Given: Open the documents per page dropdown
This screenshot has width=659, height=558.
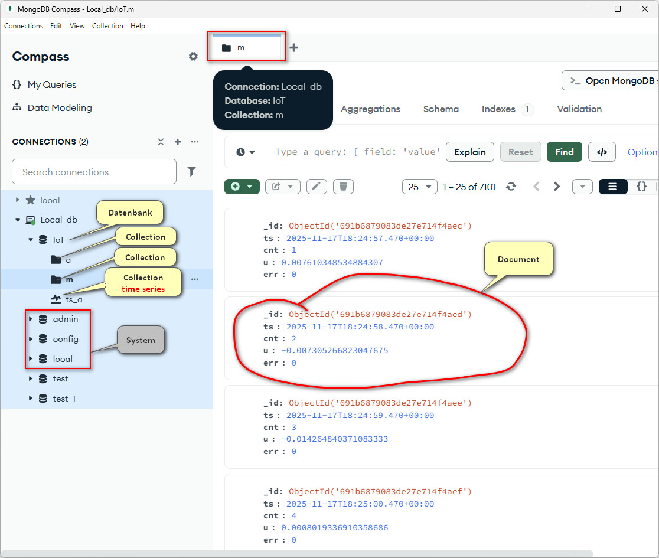Looking at the screenshot, I should point(419,187).
